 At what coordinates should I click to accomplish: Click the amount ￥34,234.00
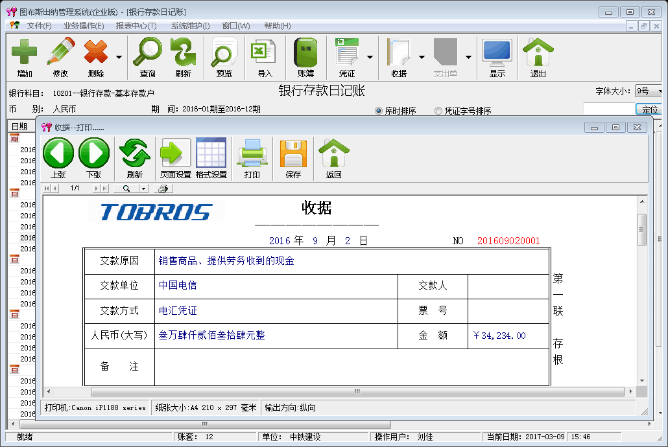tap(499, 336)
